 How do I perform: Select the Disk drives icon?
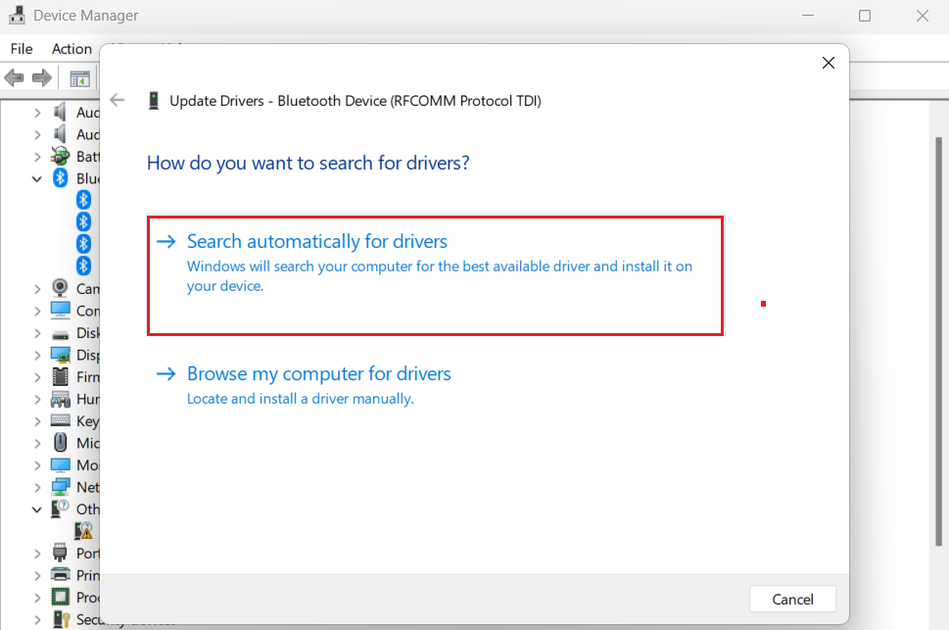pos(60,334)
